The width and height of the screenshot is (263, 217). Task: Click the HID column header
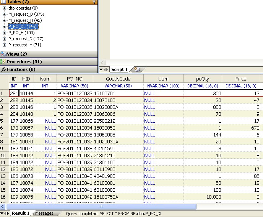[x=26, y=79]
